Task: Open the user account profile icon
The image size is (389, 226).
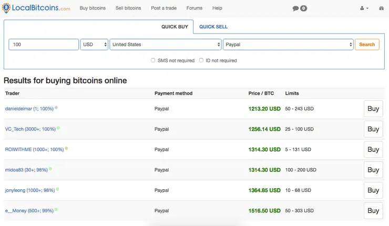Action: tap(362, 8)
